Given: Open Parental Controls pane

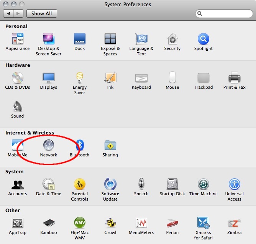Looking at the screenshot, I should point(80,184).
